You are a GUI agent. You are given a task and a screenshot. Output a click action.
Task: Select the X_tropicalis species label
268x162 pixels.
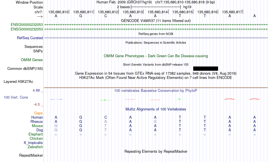click(x=33, y=143)
